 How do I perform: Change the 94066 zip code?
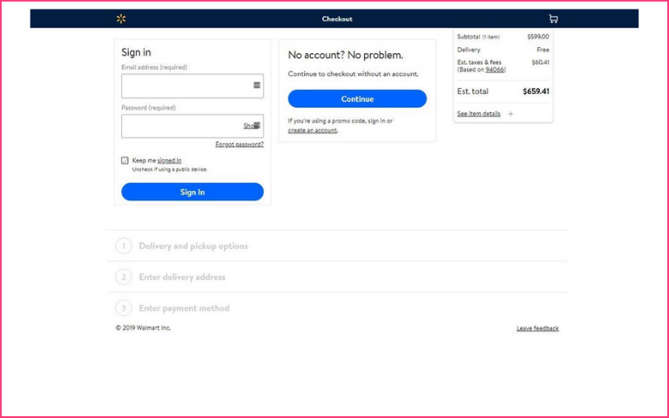pos(495,70)
